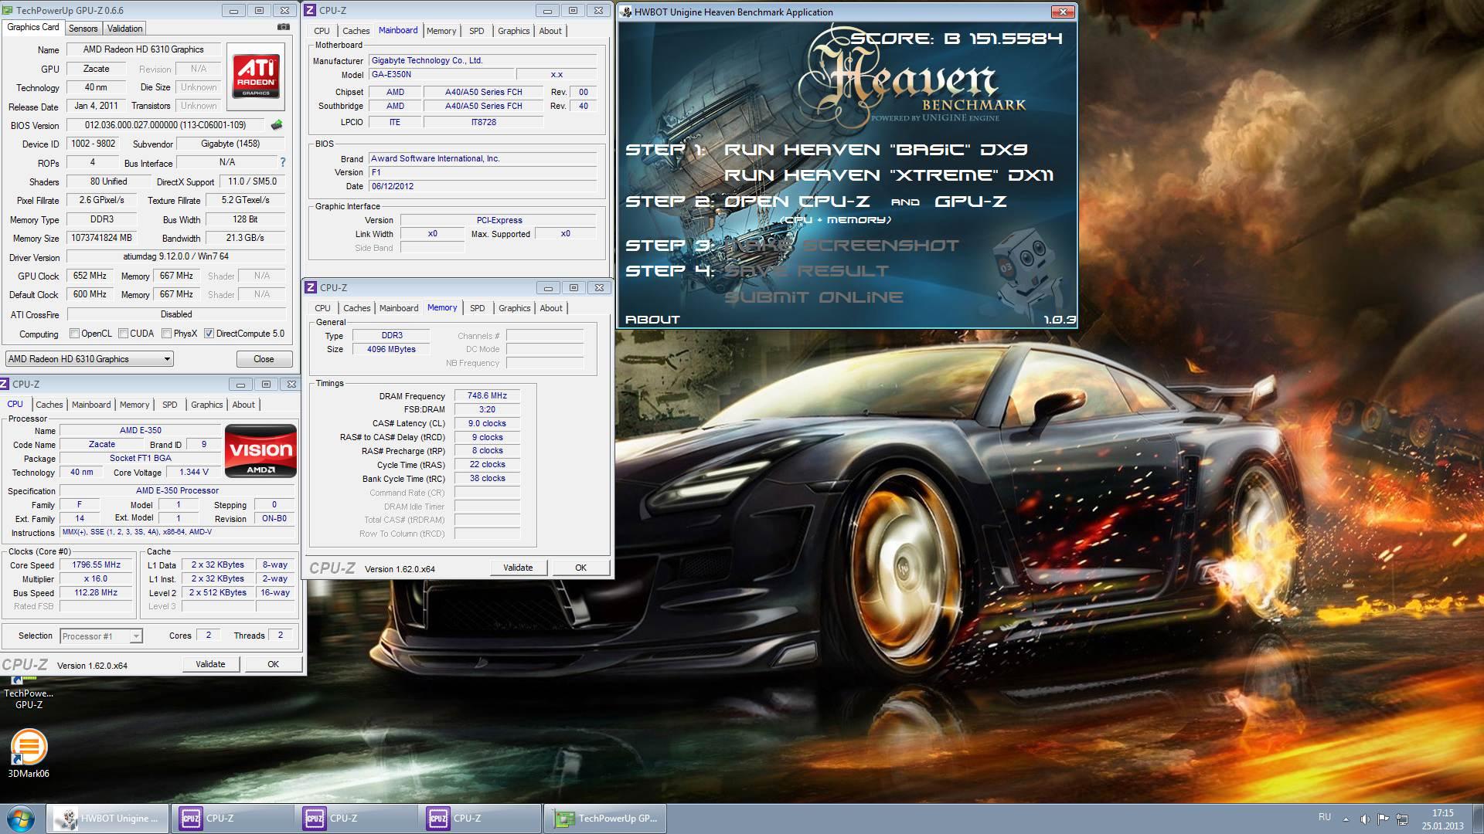This screenshot has height=834, width=1484.
Task: Click action center flag tray icon
Action: [x=1384, y=819]
